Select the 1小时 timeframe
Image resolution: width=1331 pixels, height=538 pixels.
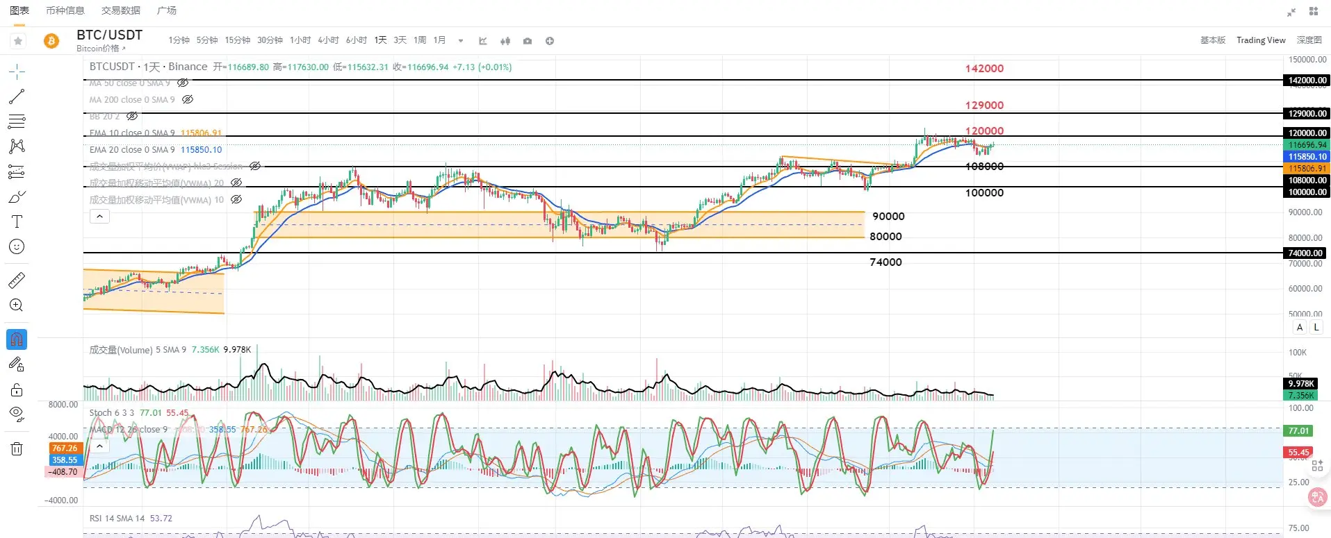pos(300,40)
